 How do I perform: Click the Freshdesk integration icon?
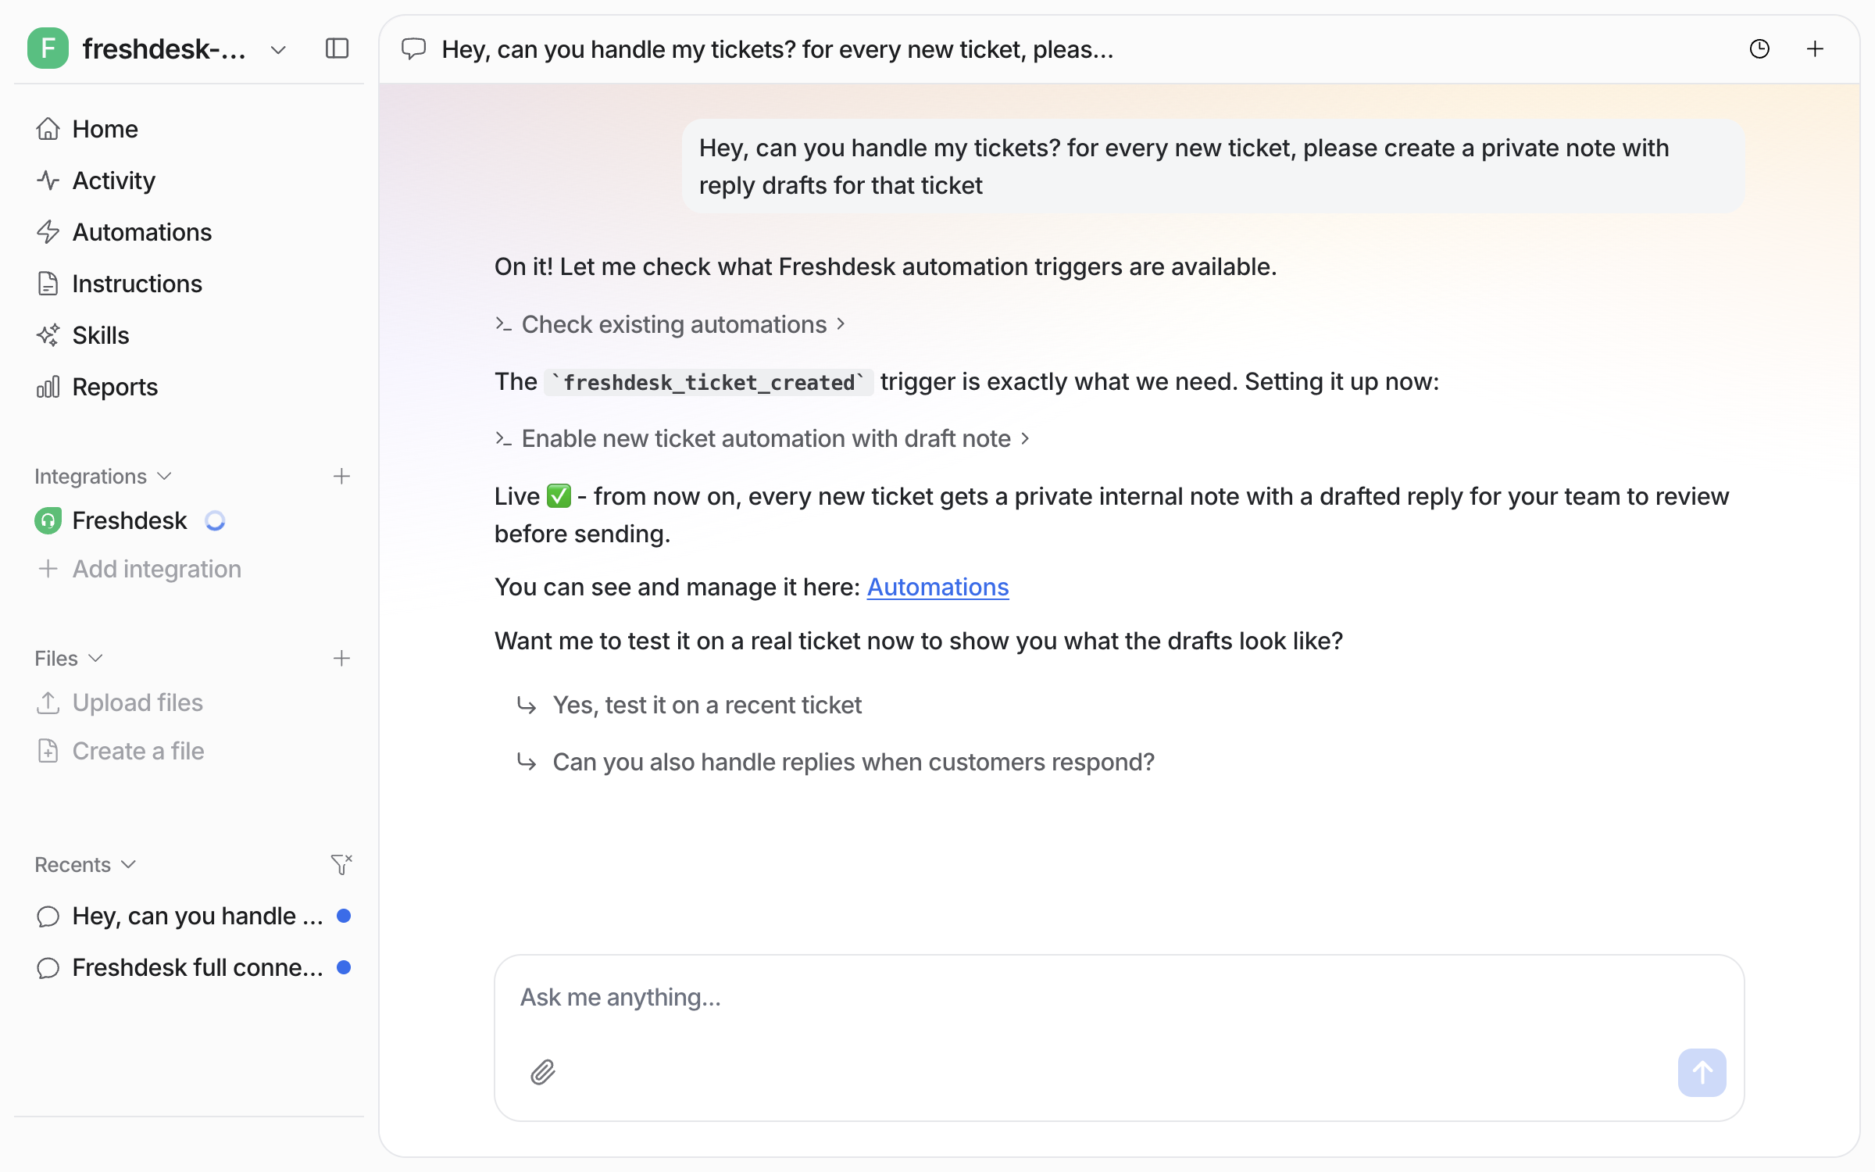pyautogui.click(x=48, y=520)
